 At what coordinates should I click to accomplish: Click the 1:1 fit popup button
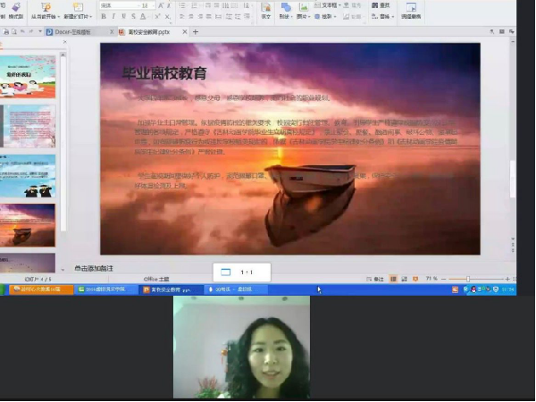tap(242, 272)
